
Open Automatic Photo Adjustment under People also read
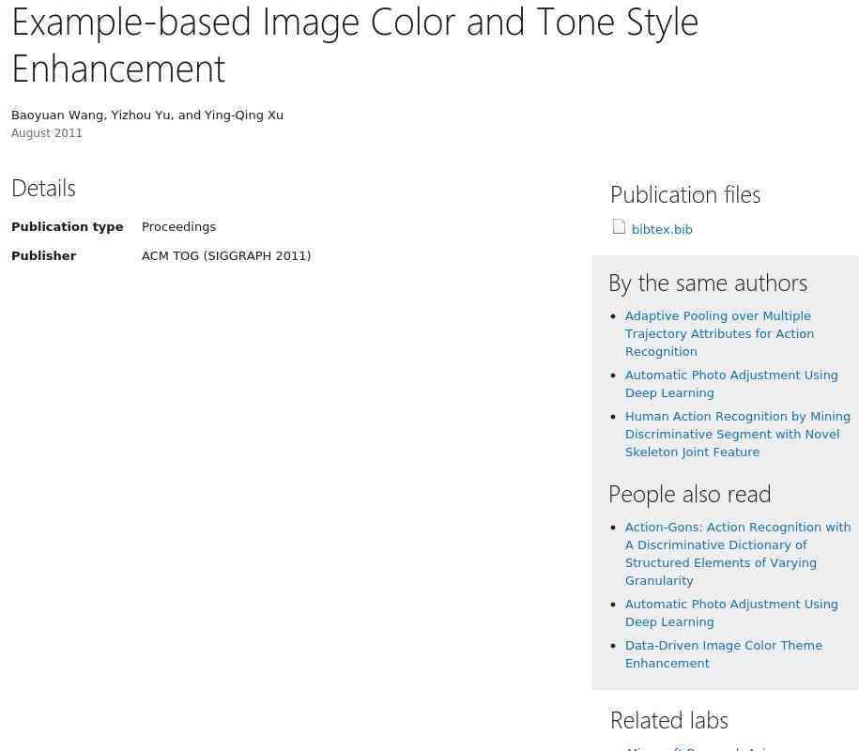(x=731, y=613)
